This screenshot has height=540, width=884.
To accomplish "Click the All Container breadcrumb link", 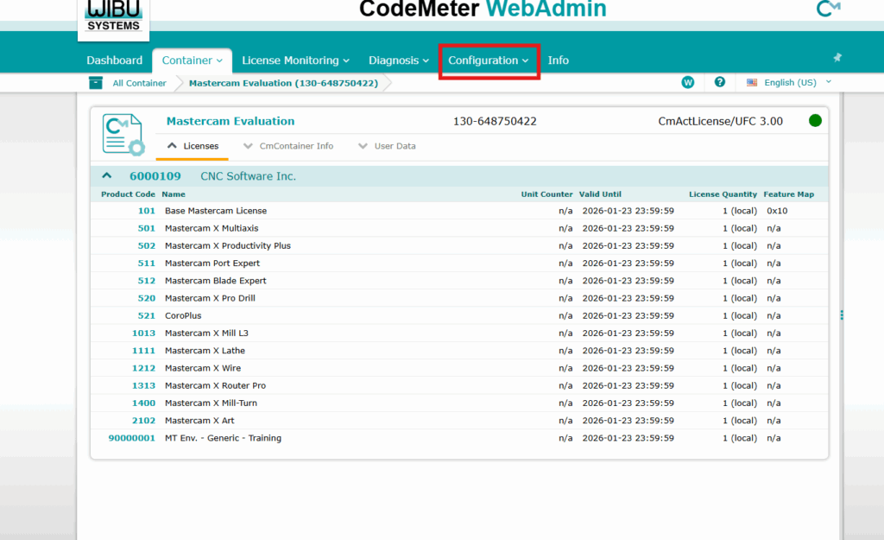I will click(139, 84).
